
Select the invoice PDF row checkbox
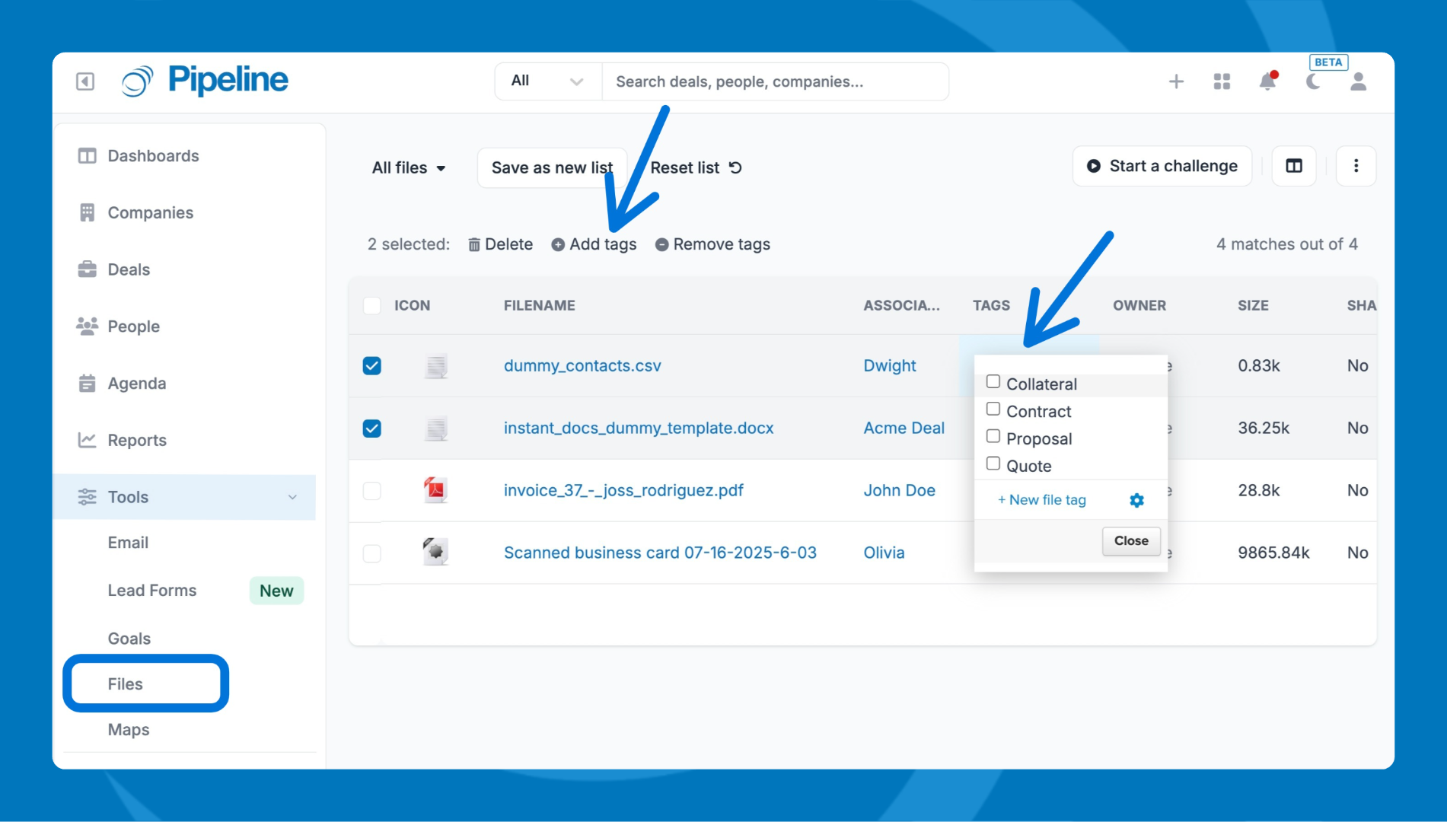(x=372, y=491)
